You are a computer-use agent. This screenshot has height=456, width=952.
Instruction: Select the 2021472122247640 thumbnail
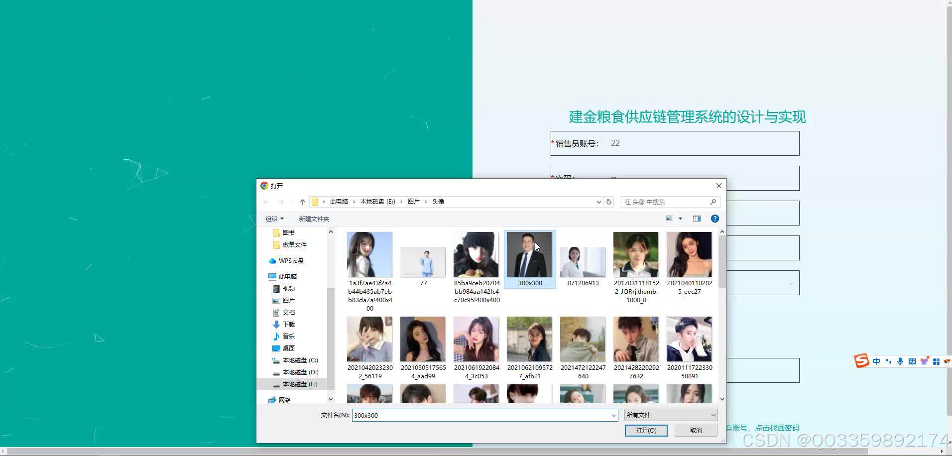click(583, 339)
